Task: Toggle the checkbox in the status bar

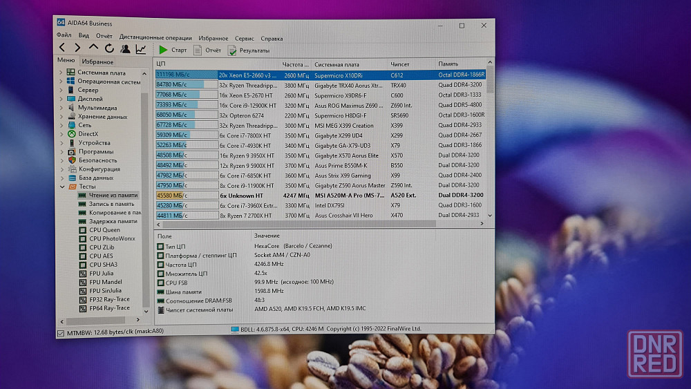Action: 60,334
